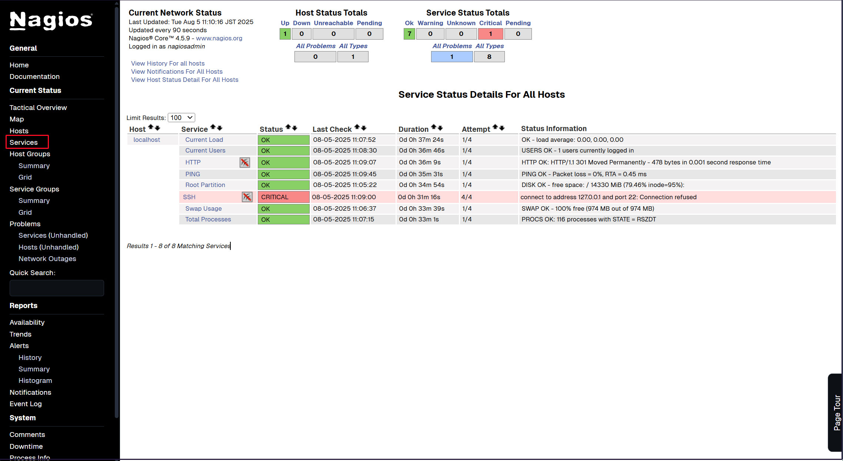Viewport: 843px width, 461px height.
Task: Open Home in the sidebar
Action: point(19,65)
